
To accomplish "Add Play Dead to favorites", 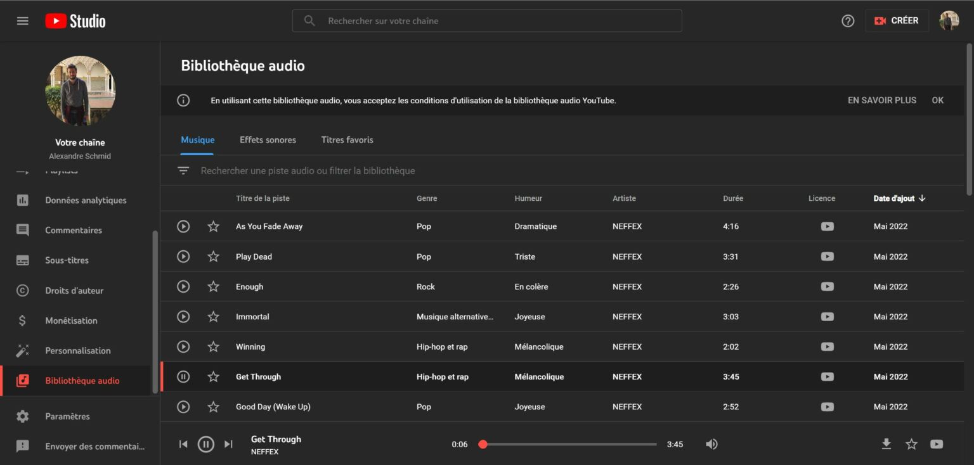I will pyautogui.click(x=213, y=257).
